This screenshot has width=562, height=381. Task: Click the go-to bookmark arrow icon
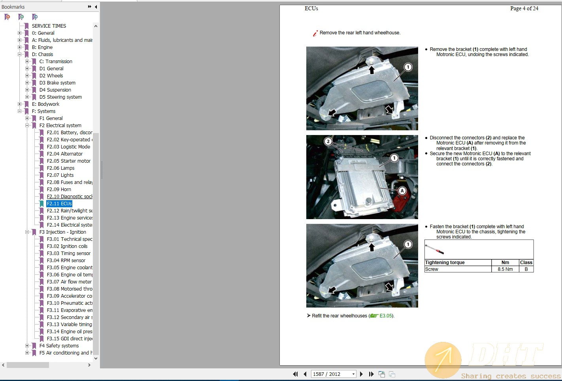click(x=35, y=17)
